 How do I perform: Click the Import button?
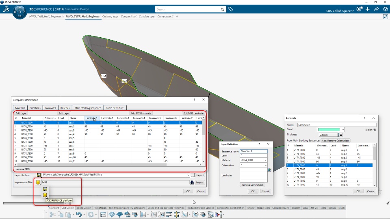199,182
